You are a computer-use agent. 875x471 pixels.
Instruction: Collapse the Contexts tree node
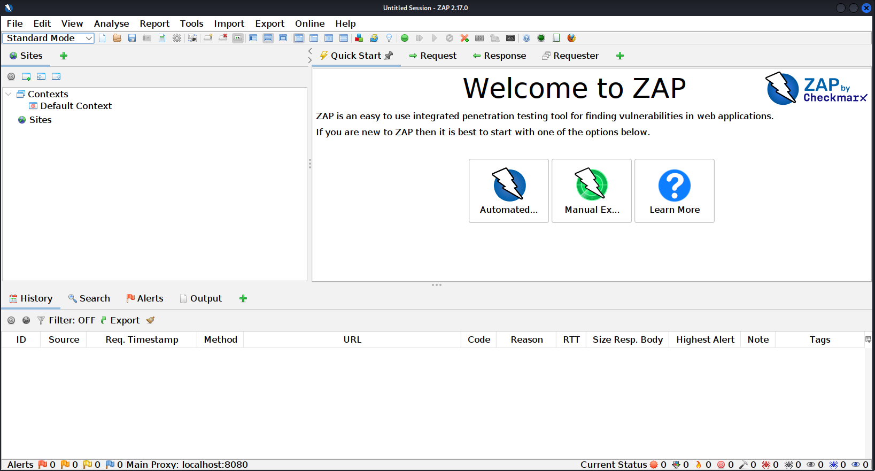tap(9, 94)
